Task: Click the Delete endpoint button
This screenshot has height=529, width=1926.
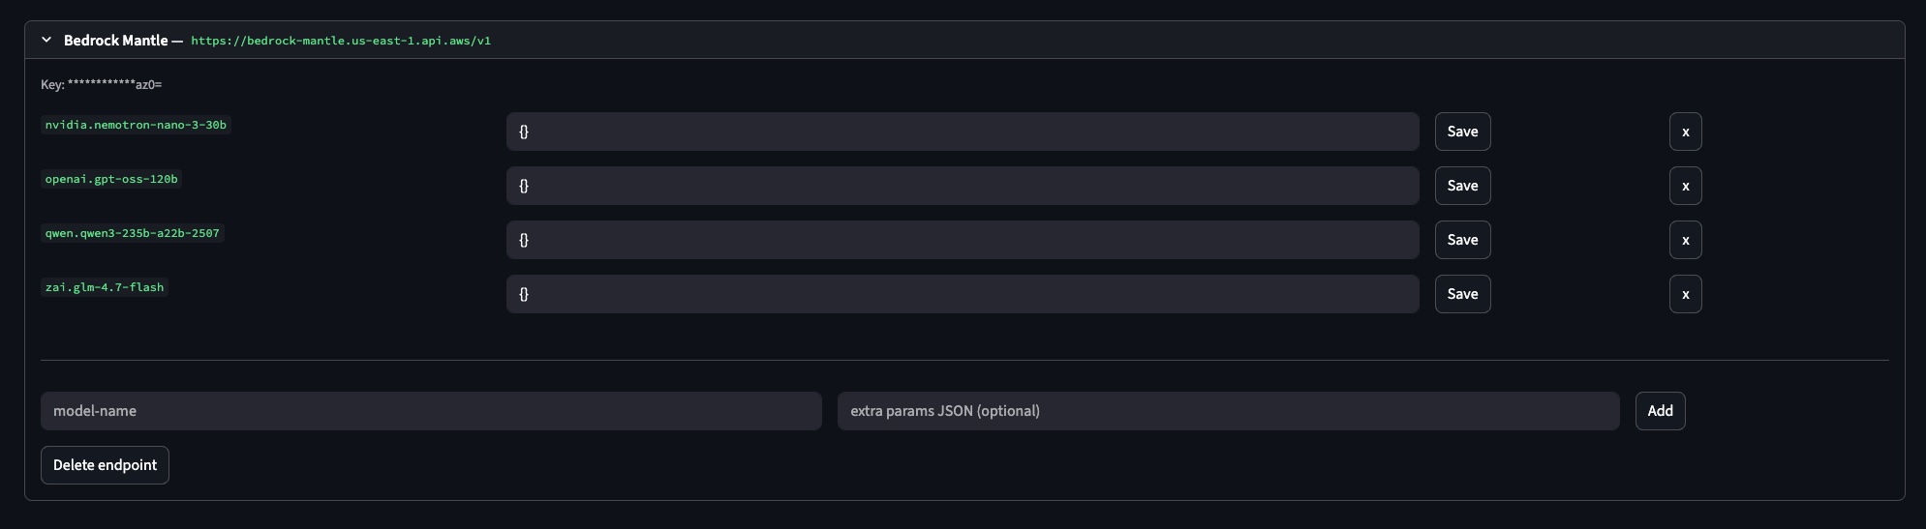Action: pyautogui.click(x=105, y=465)
